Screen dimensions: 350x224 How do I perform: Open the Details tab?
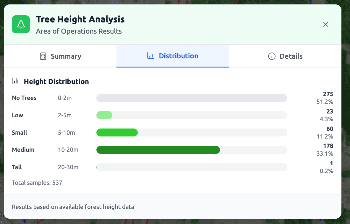[285, 56]
